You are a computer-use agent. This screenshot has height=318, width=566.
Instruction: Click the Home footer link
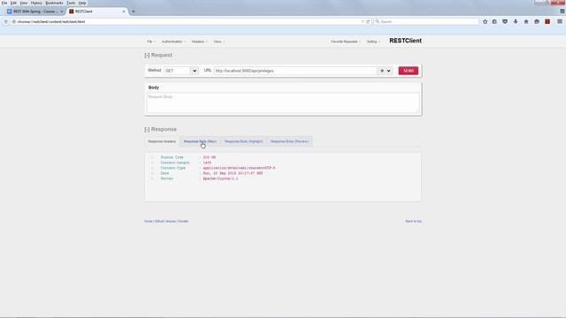[x=148, y=222]
